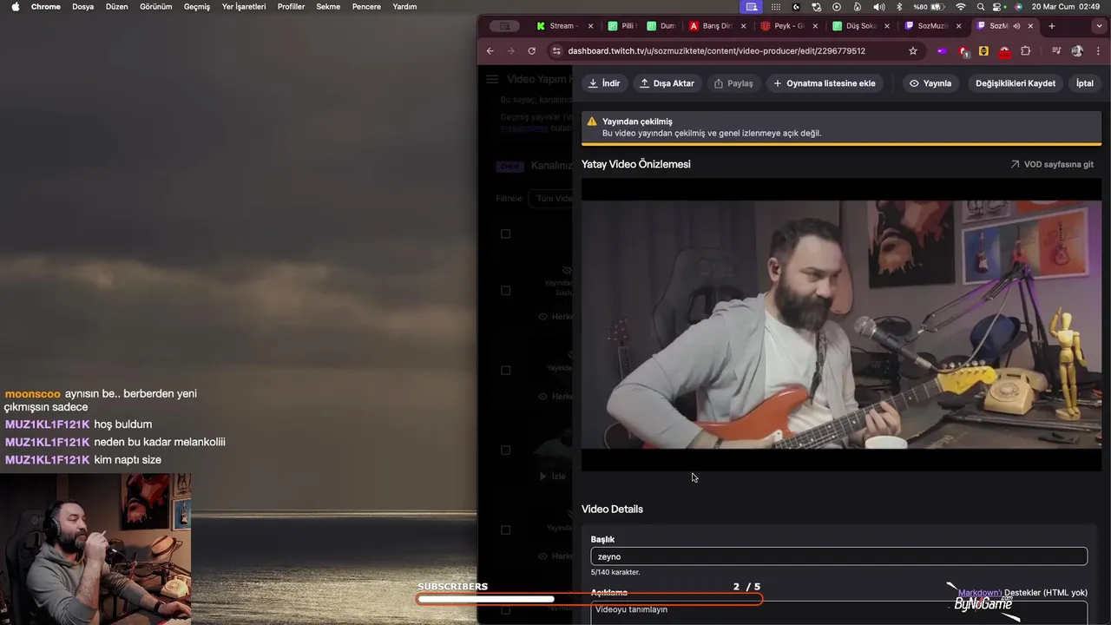Screen dimensions: 1111x625
Task: Click the purple extension icon in toolbar
Action: [x=942, y=51]
